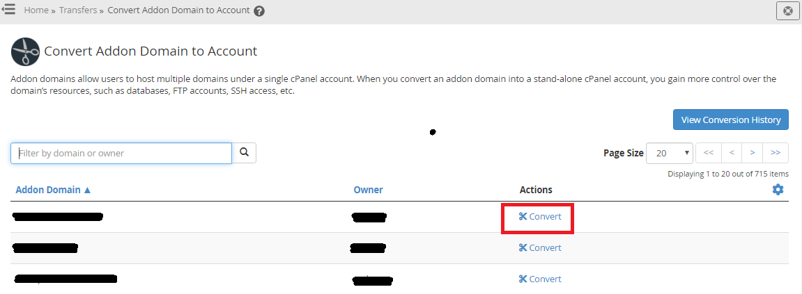Go to Home breadcrumb

[x=36, y=10]
